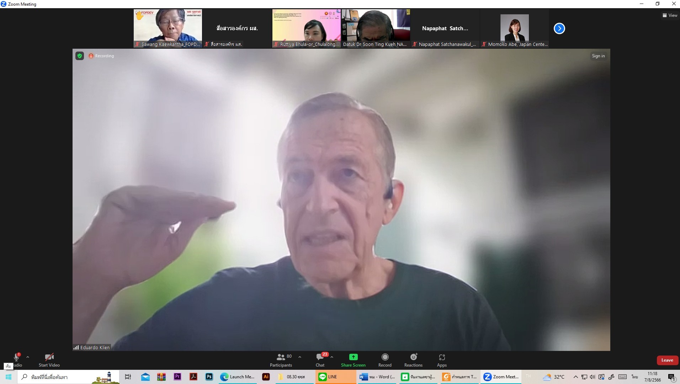This screenshot has height=384, width=680.
Task: Open Adobe Illustrator from the taskbar
Action: (266, 377)
